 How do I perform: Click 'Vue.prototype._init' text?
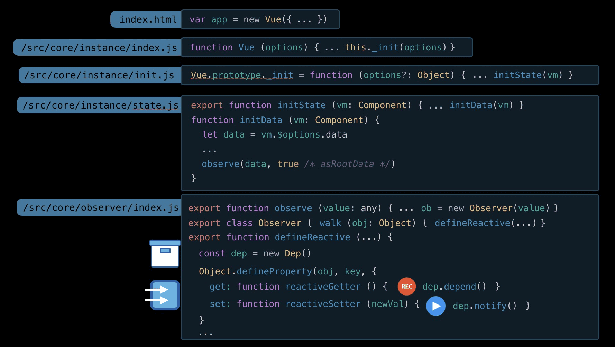click(x=242, y=75)
